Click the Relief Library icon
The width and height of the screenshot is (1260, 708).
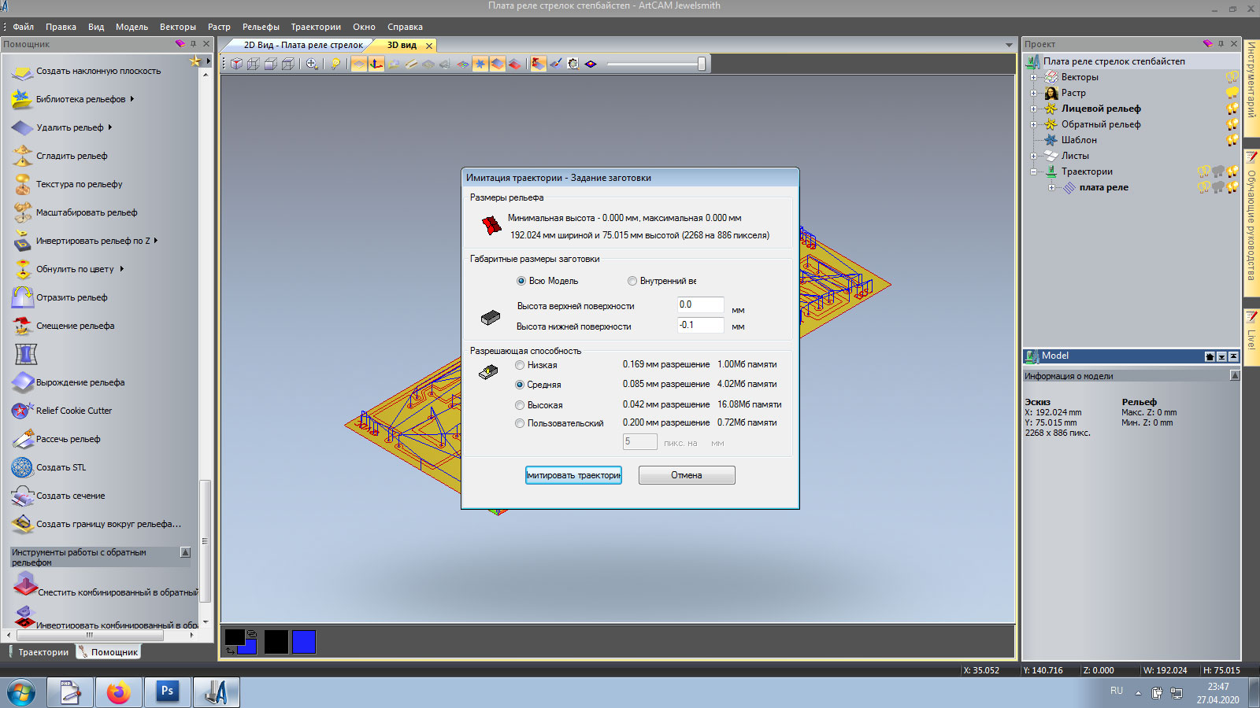[23, 99]
